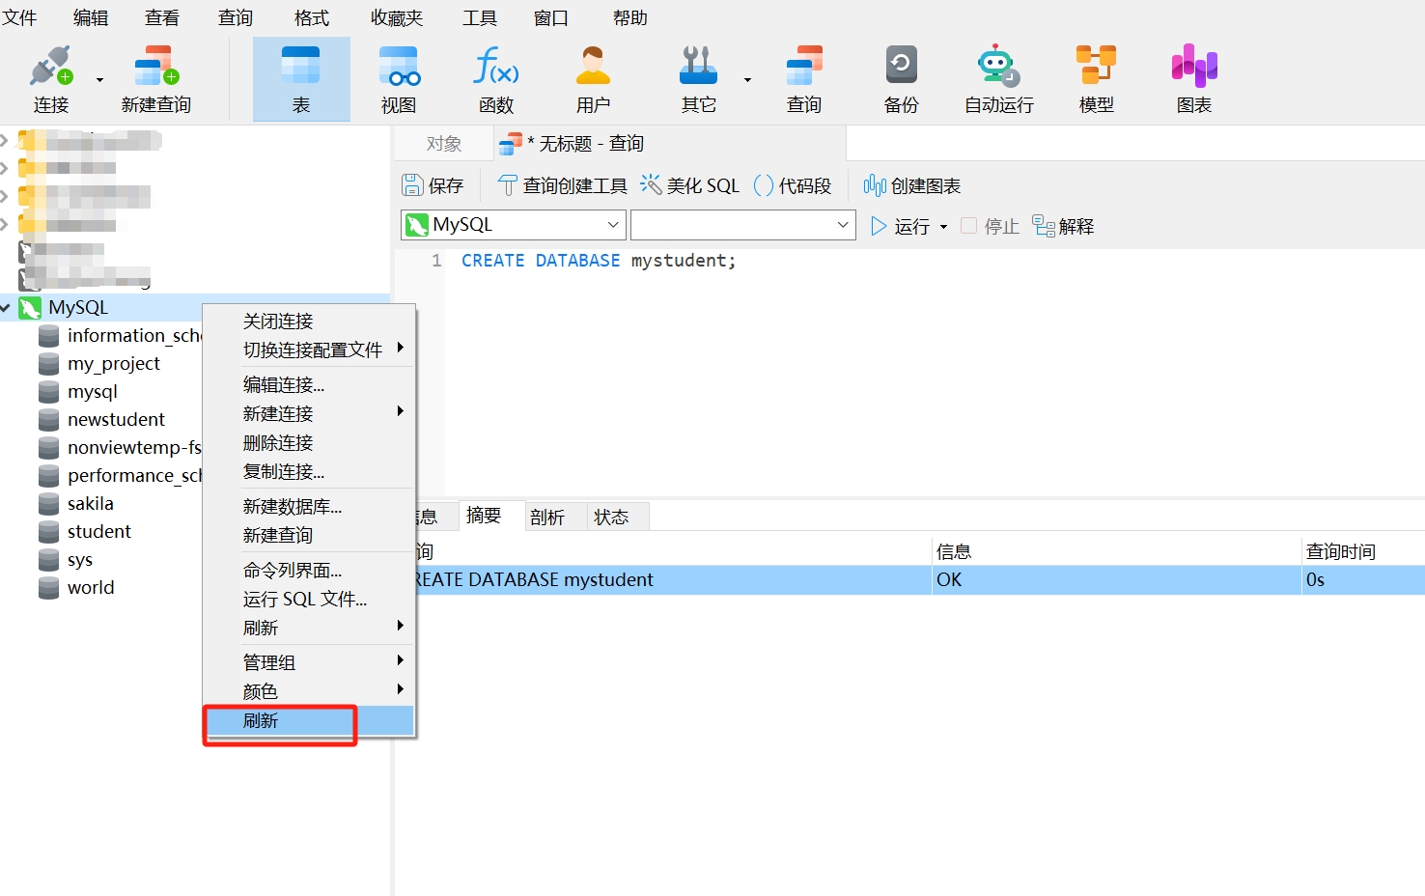1425x896 pixels.
Task: Open the 帮助 menu
Action: (630, 17)
